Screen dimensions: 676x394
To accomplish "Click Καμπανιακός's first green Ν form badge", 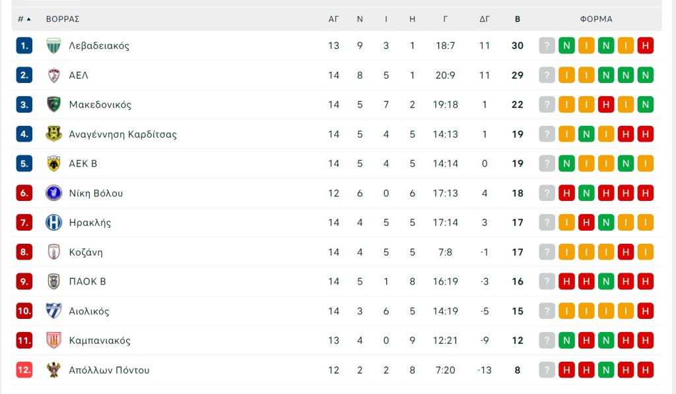I will point(566,341).
